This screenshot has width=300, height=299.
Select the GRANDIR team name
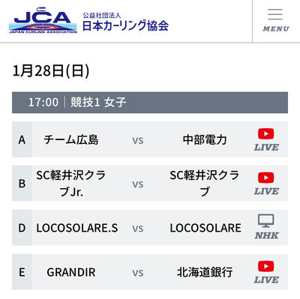click(71, 272)
